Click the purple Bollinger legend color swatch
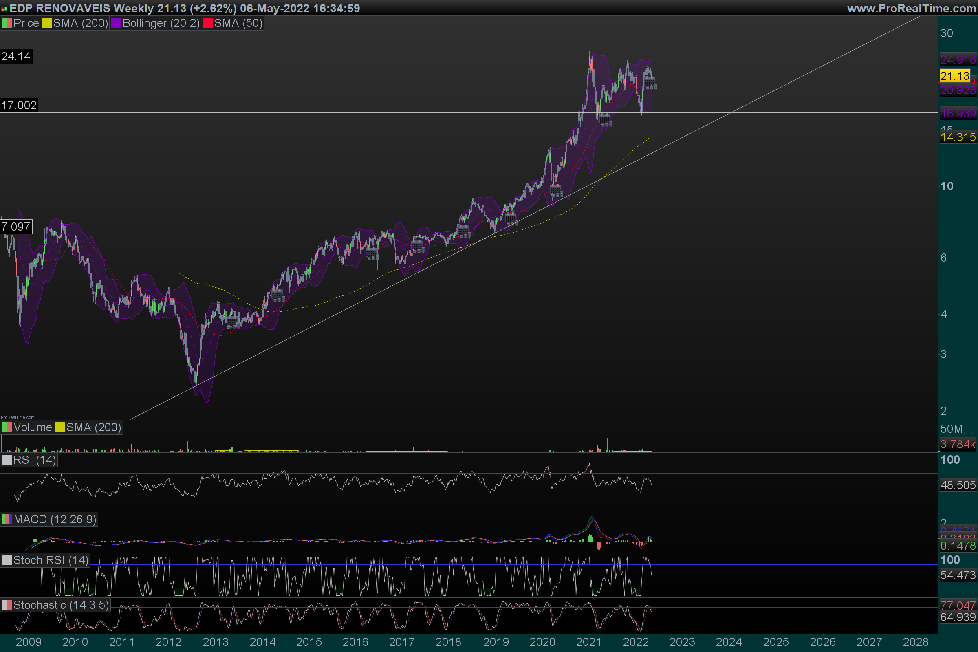This screenshot has height=652, width=978. tap(116, 23)
